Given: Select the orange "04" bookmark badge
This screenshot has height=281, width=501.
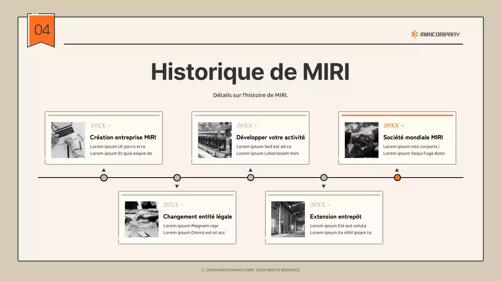Looking at the screenshot, I should pos(41,29).
